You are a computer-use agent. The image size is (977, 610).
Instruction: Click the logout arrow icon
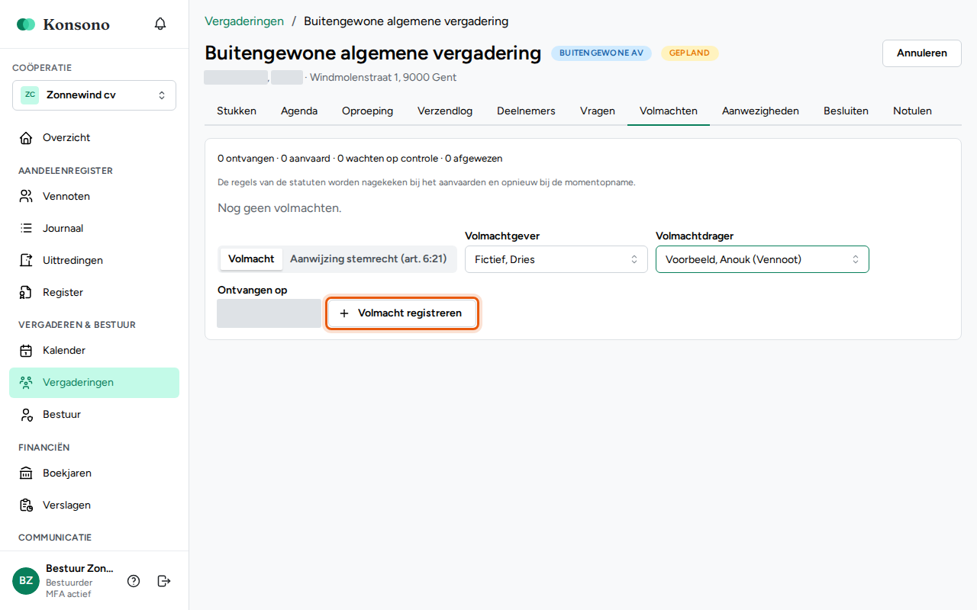163,581
